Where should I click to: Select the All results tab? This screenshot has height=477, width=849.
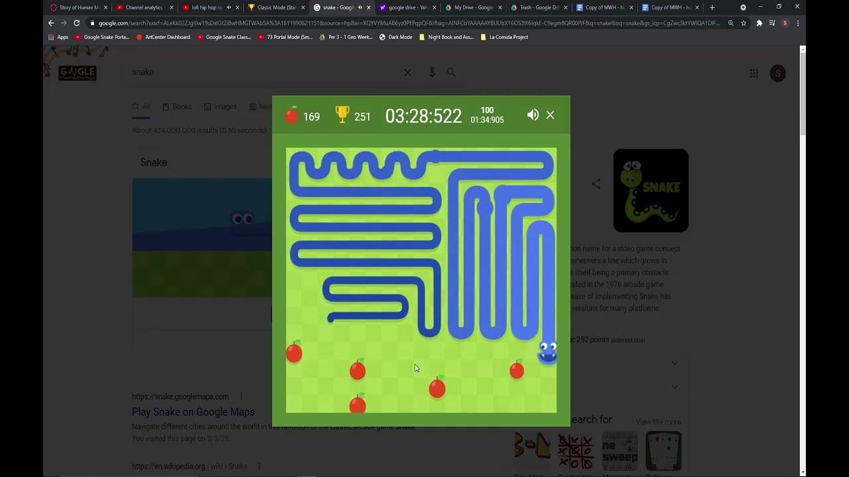click(x=141, y=107)
